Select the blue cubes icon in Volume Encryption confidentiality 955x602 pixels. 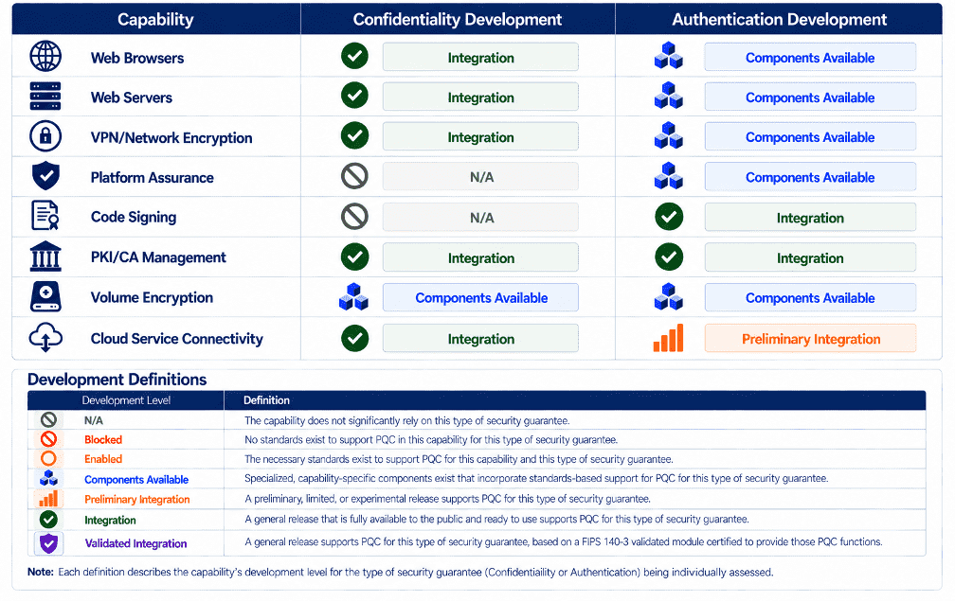tap(354, 297)
